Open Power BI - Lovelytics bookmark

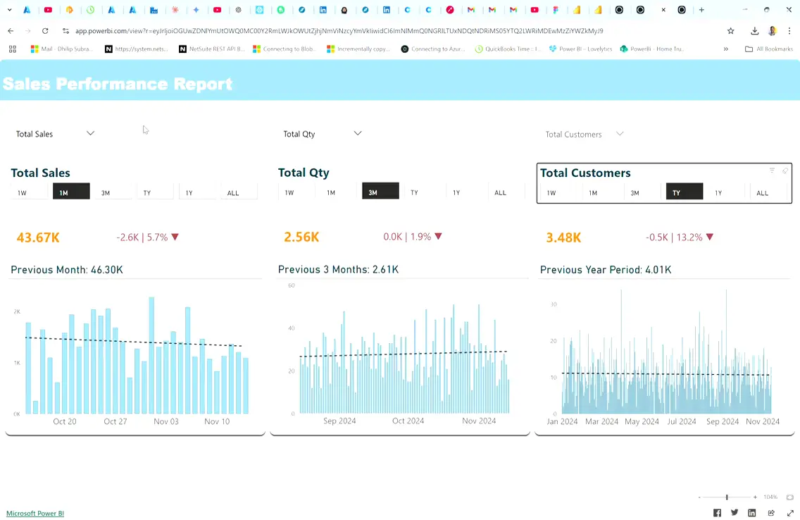[x=580, y=49]
